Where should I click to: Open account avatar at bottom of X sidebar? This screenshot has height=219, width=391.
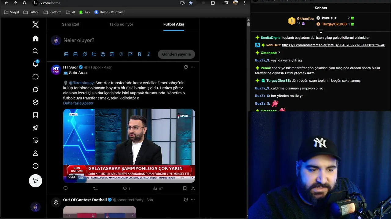tap(35, 207)
